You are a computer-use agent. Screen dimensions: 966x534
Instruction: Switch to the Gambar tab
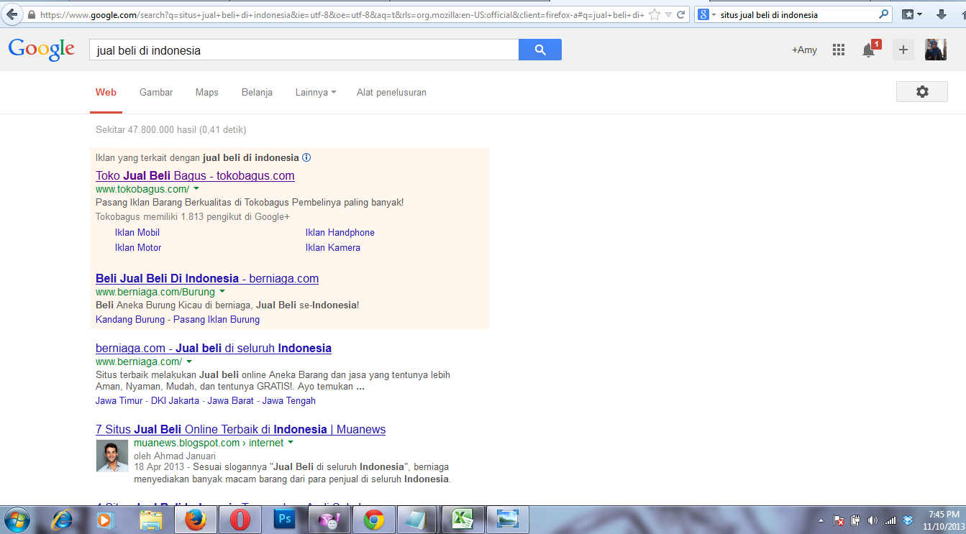pyautogui.click(x=156, y=92)
